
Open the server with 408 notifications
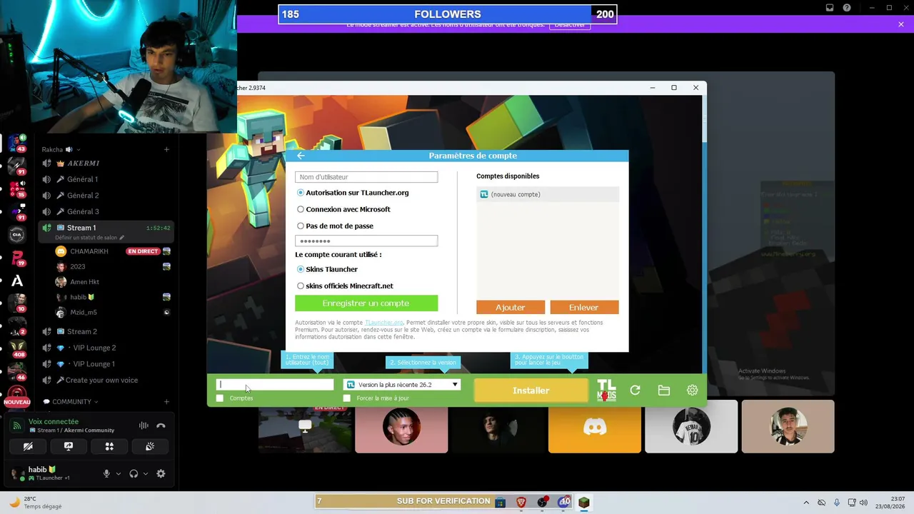coord(17,348)
